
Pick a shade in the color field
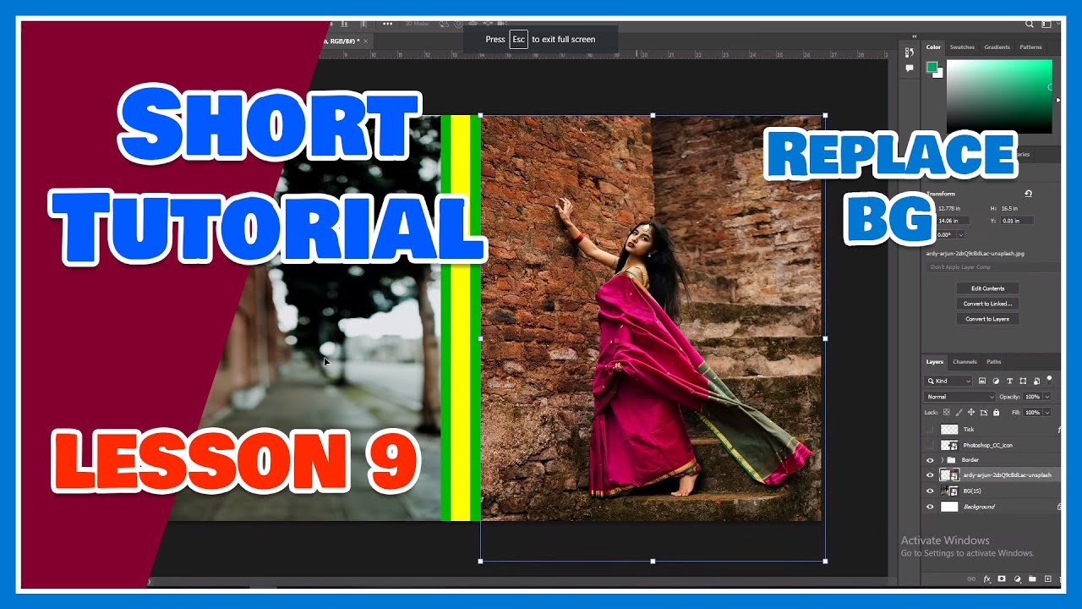999,96
